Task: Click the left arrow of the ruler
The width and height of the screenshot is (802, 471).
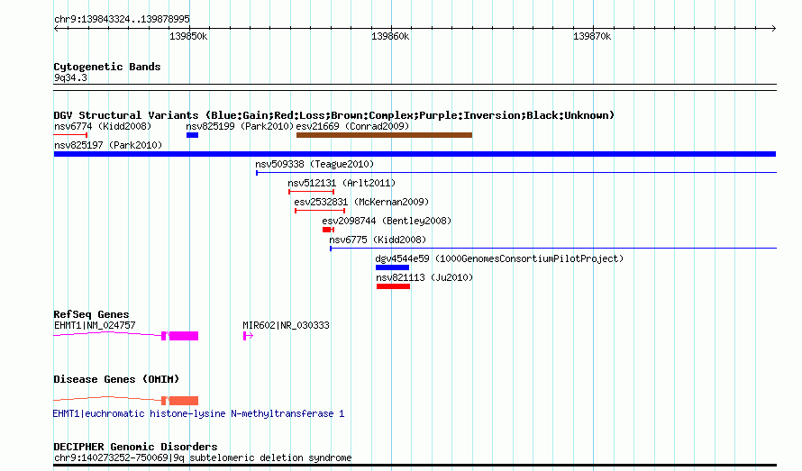Action: pos(56,29)
